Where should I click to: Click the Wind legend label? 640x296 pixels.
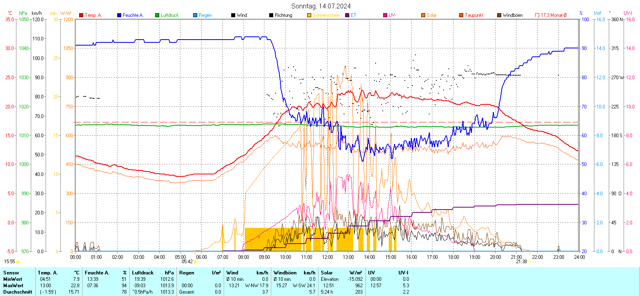pos(242,15)
